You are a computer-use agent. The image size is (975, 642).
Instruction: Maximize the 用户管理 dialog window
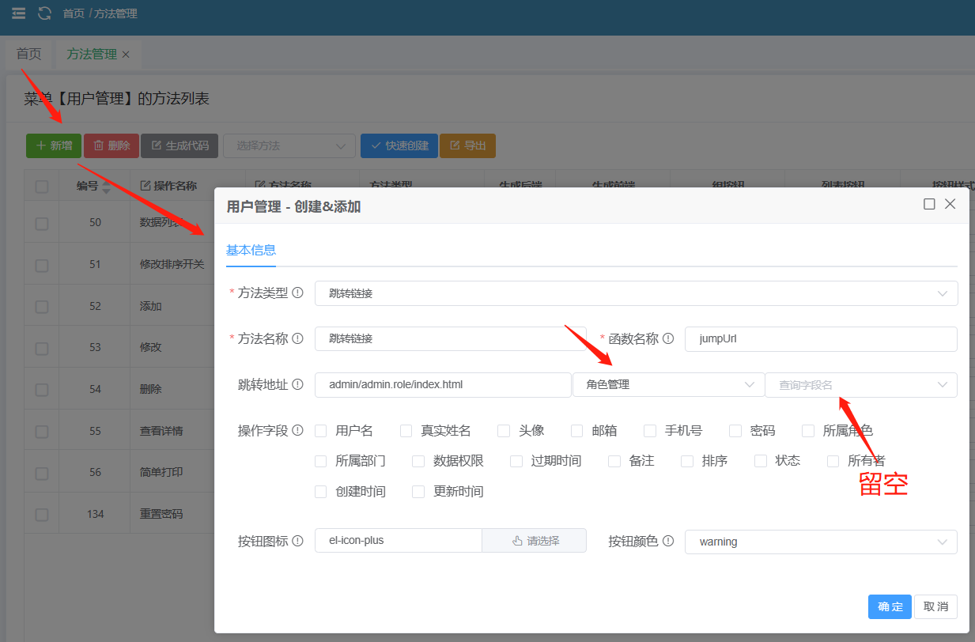coord(929,204)
